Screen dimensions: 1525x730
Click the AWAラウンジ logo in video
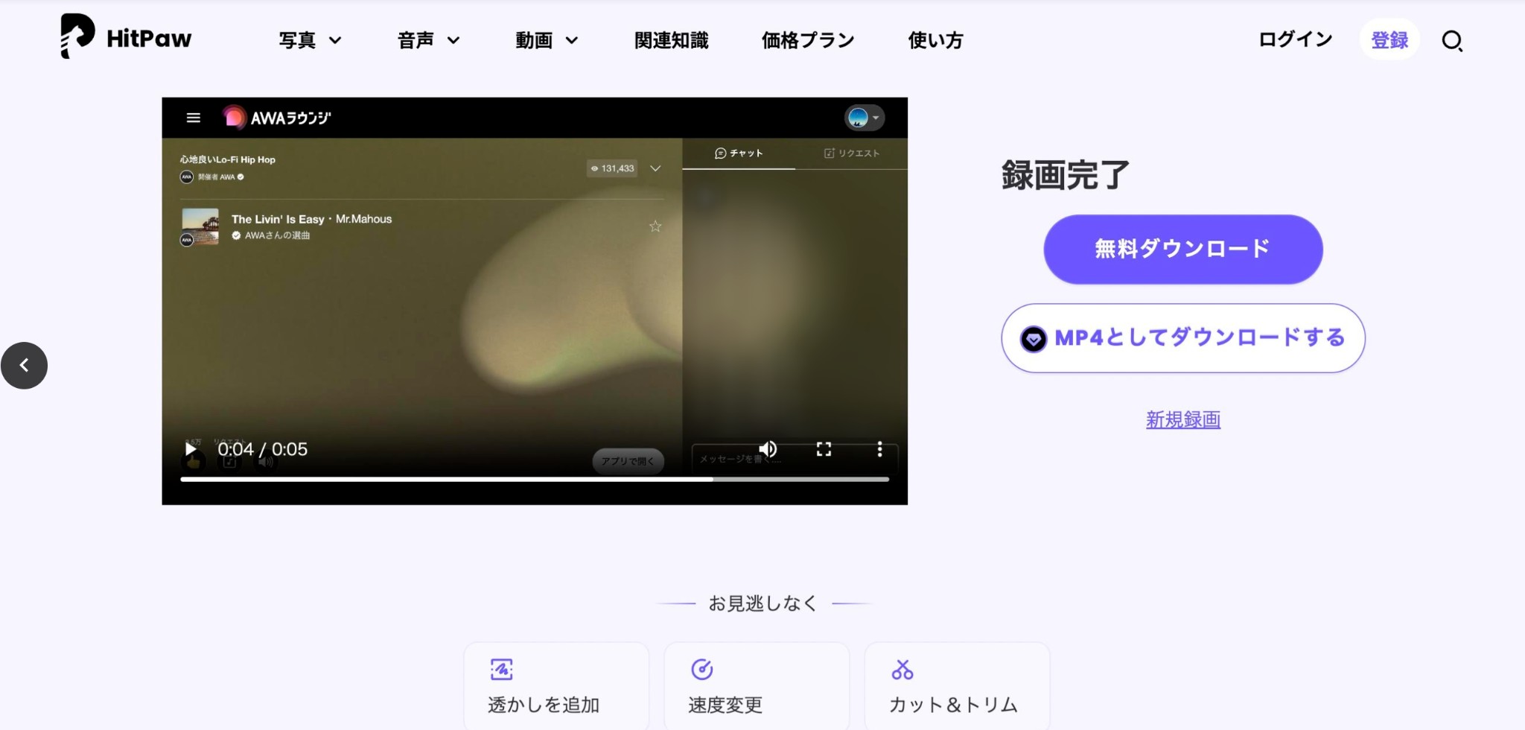point(276,118)
